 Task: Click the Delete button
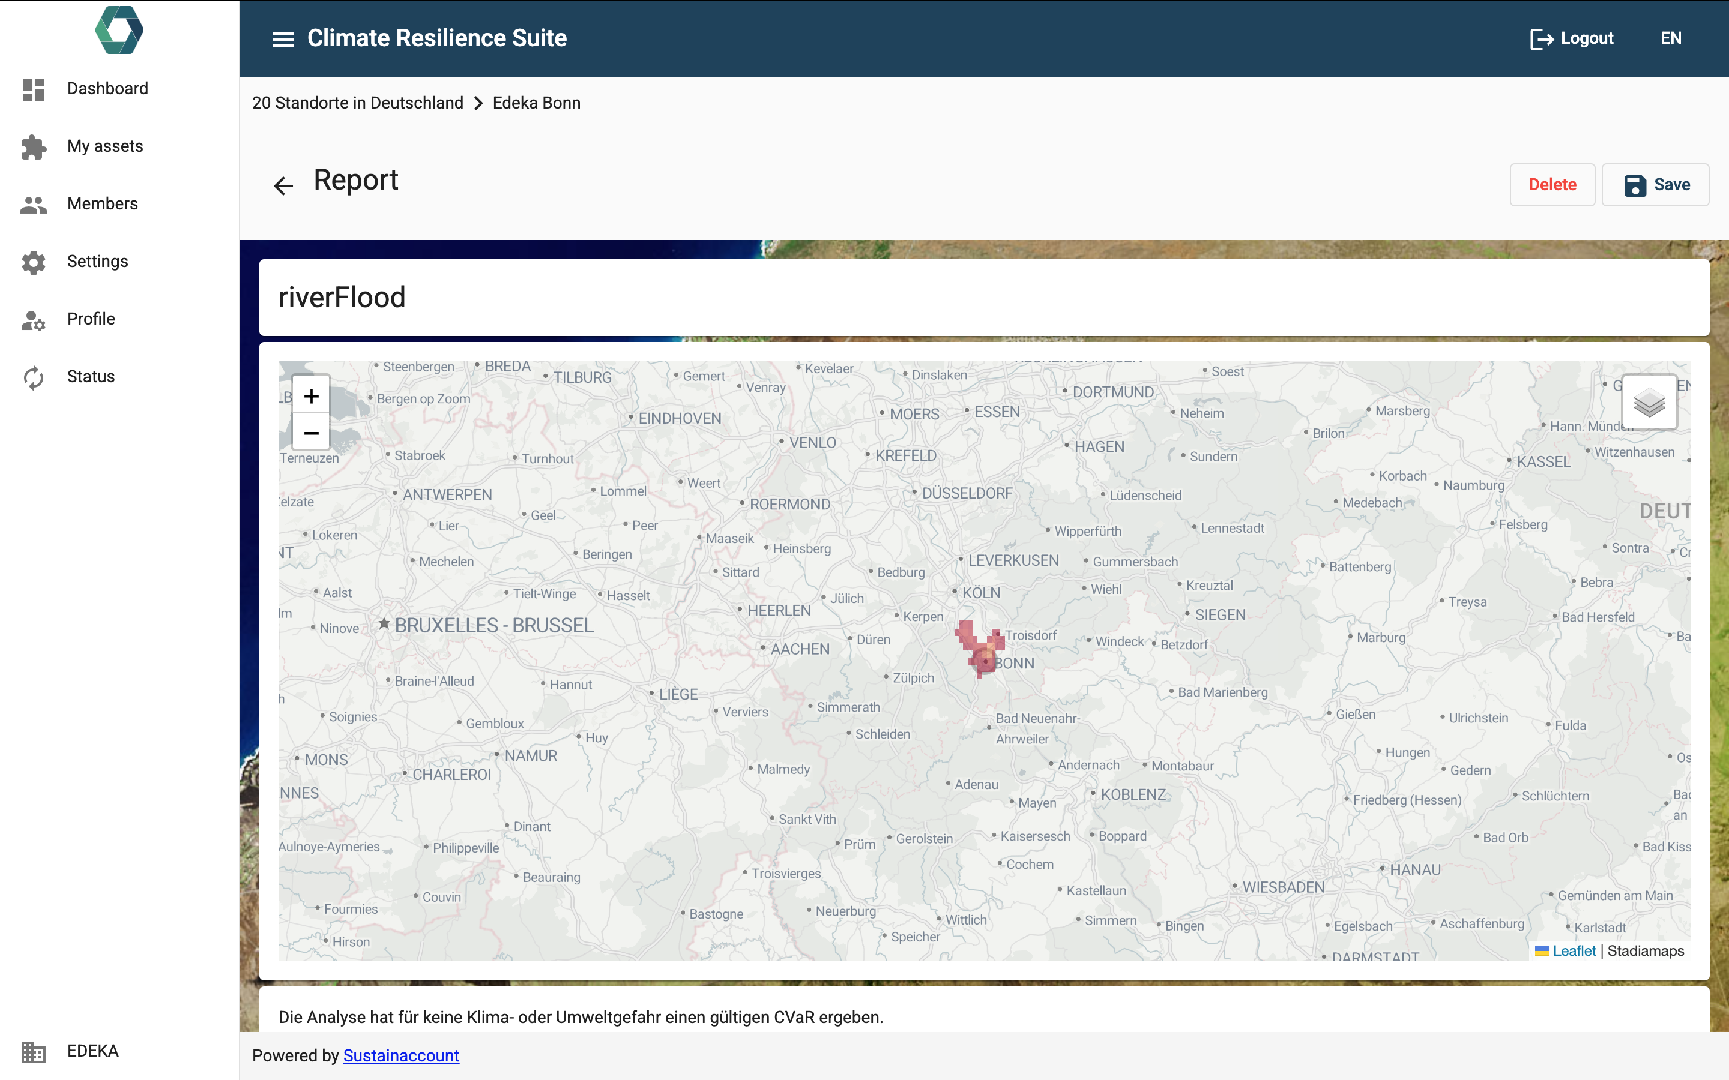tap(1552, 185)
